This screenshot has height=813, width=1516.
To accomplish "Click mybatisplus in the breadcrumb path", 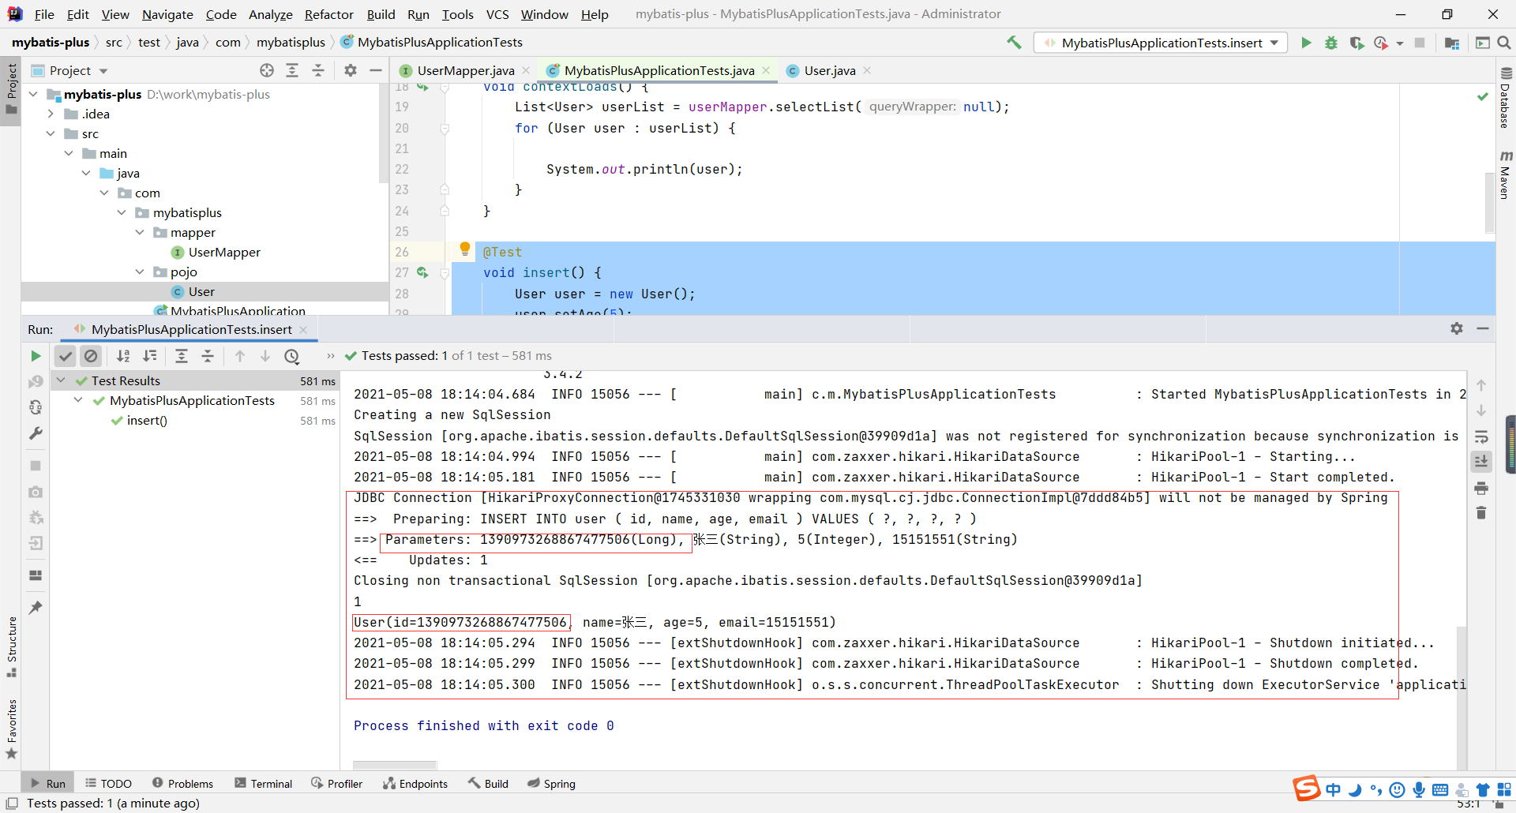I will (291, 43).
